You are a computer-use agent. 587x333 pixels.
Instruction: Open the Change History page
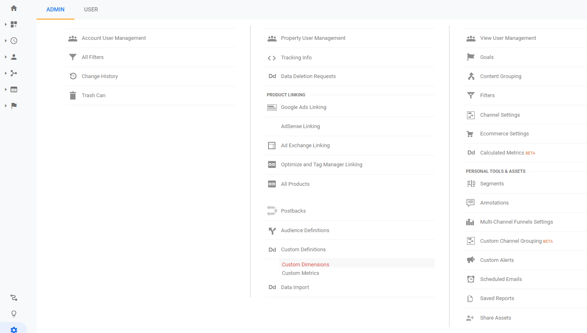point(99,76)
